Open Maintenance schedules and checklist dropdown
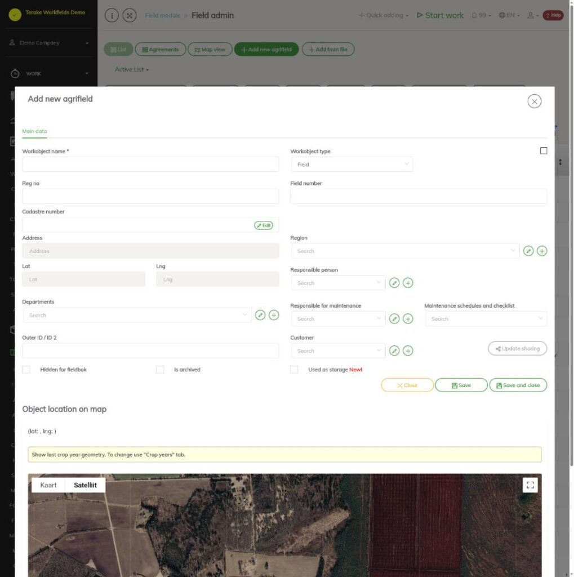This screenshot has width=574, height=577. point(486,319)
